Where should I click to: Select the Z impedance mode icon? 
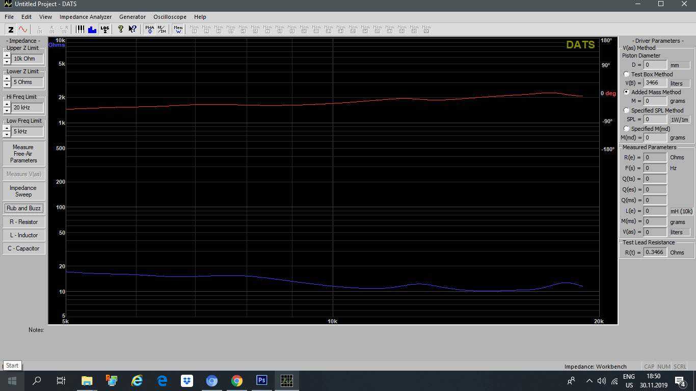[11, 30]
